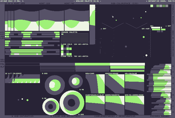Click the tall bri-match vertical strip
The image size is (175, 118).
click(x=92, y=25)
